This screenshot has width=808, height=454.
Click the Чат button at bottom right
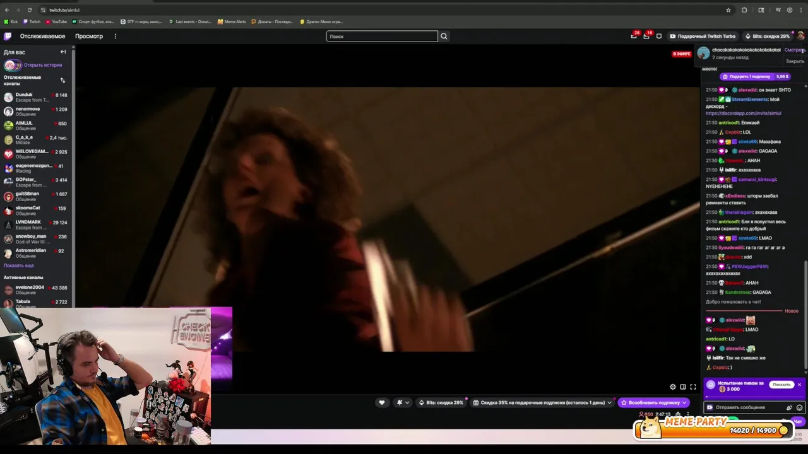[x=798, y=421]
